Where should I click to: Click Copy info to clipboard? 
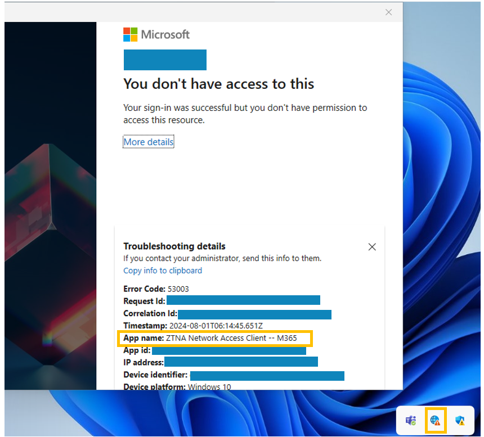pos(163,271)
